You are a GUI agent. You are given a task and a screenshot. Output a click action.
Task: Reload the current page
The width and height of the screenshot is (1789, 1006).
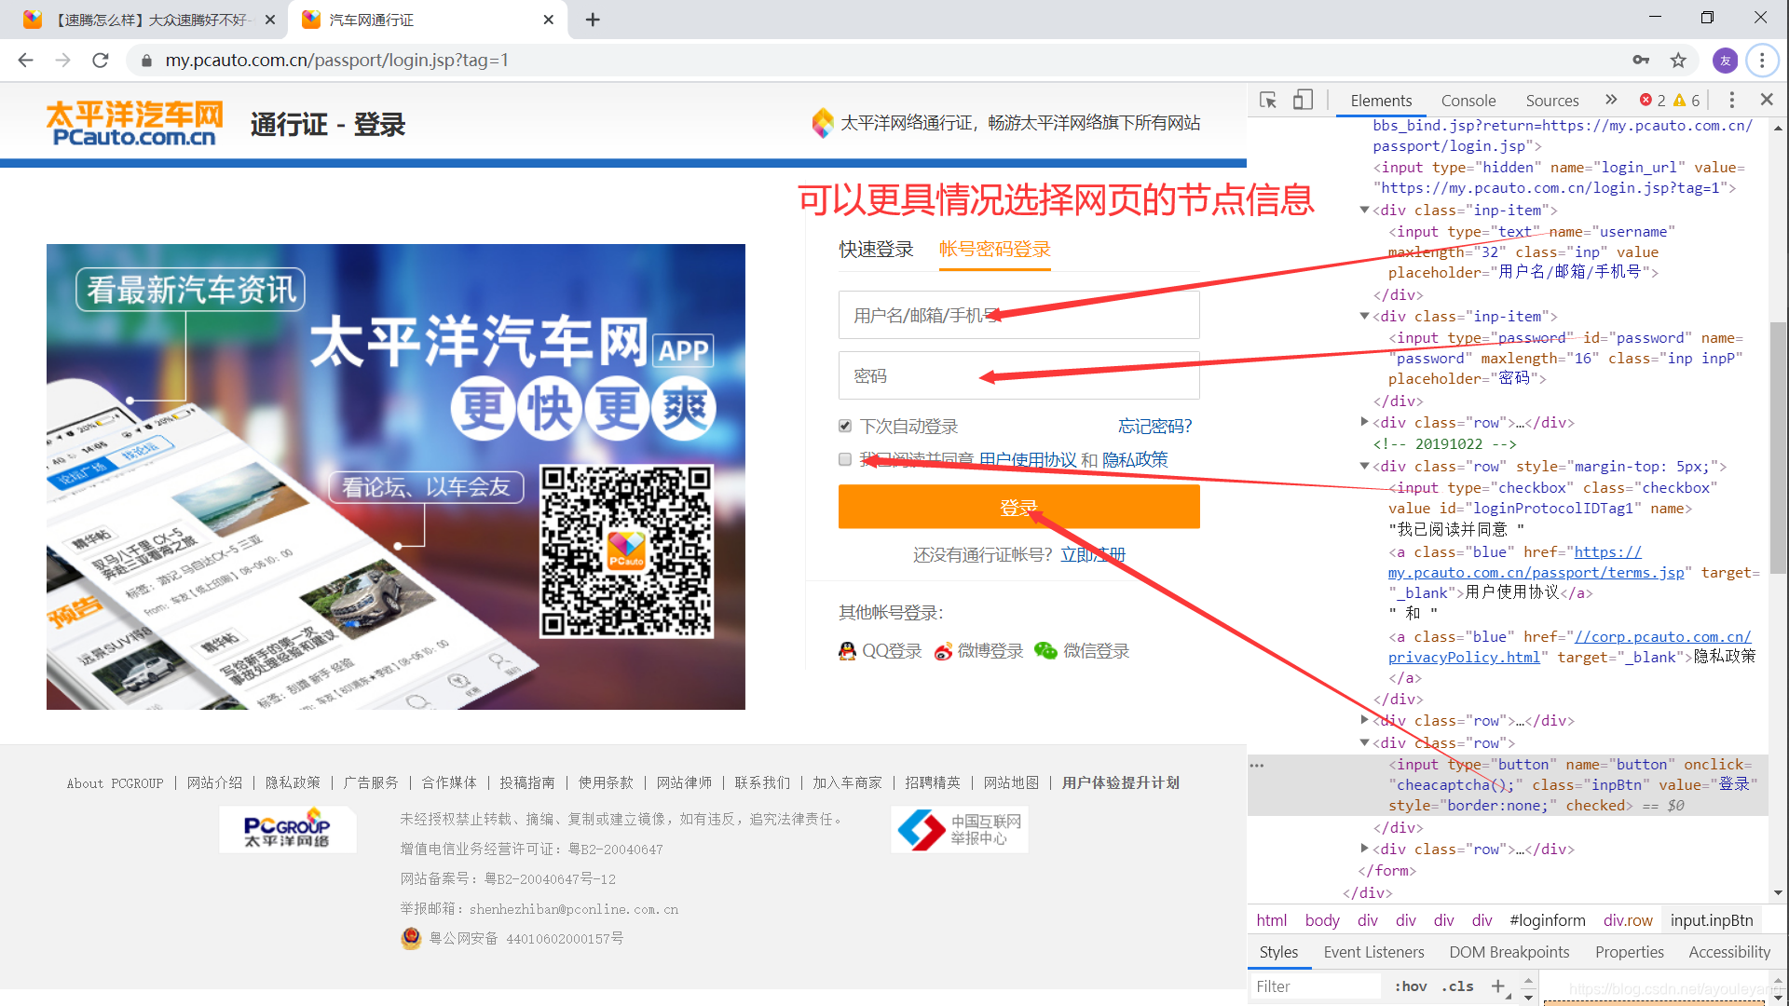click(101, 61)
